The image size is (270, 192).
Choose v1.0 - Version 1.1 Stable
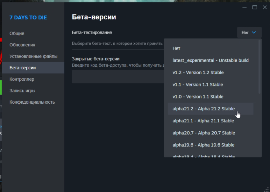click(x=210, y=97)
